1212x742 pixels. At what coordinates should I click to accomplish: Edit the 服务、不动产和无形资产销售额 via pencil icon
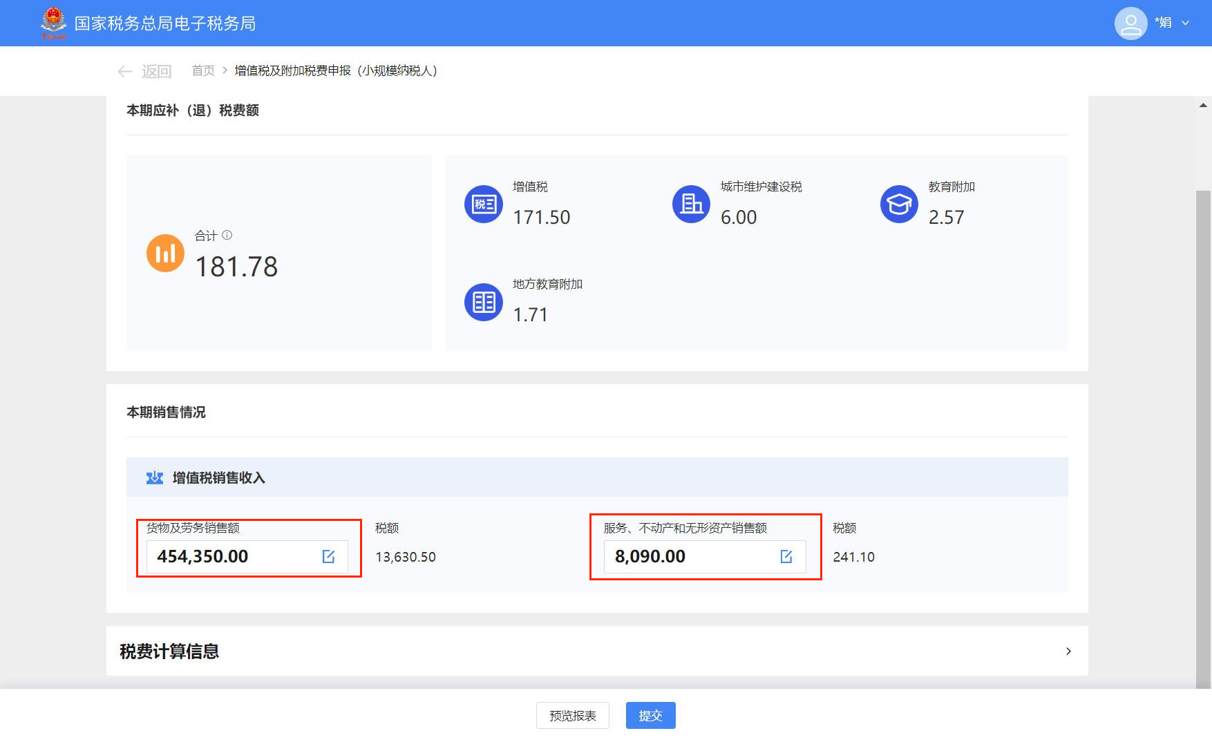coord(786,557)
